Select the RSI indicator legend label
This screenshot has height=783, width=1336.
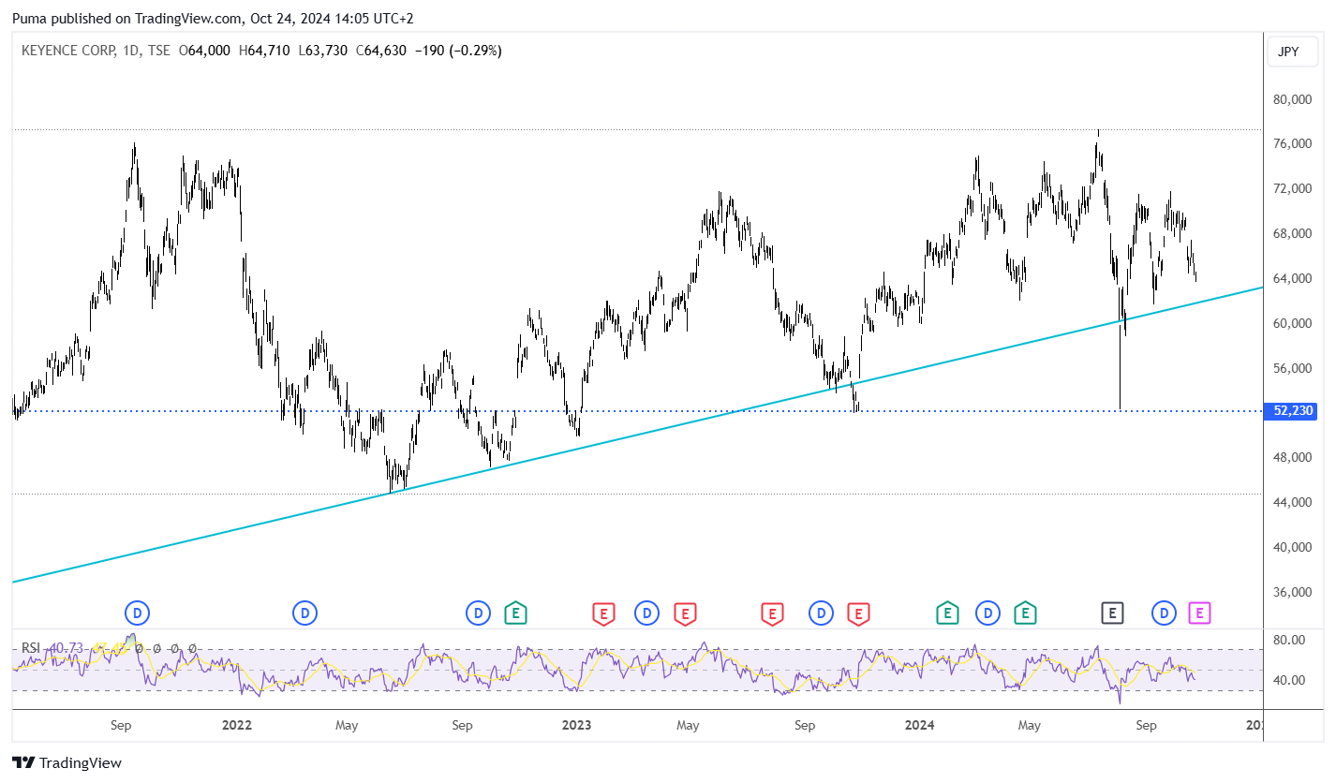pos(32,648)
